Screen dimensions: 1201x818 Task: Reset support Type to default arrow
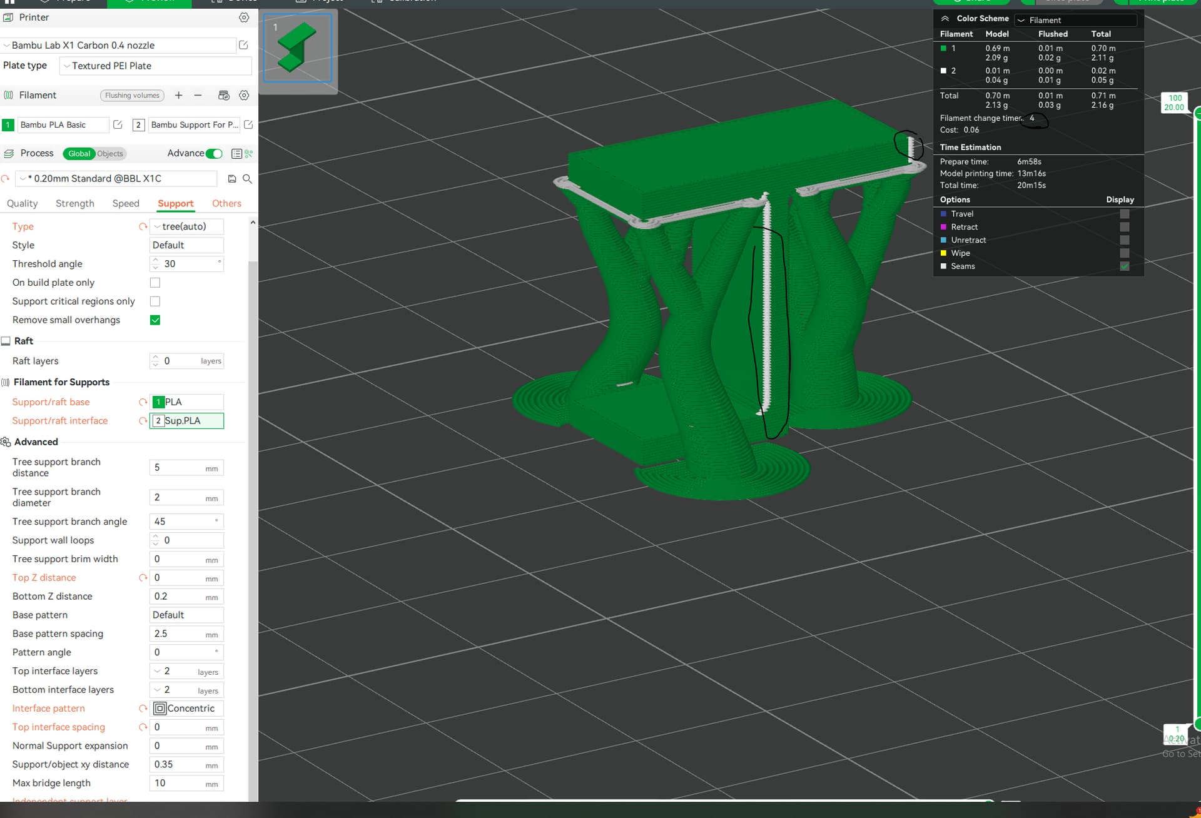coord(143,226)
